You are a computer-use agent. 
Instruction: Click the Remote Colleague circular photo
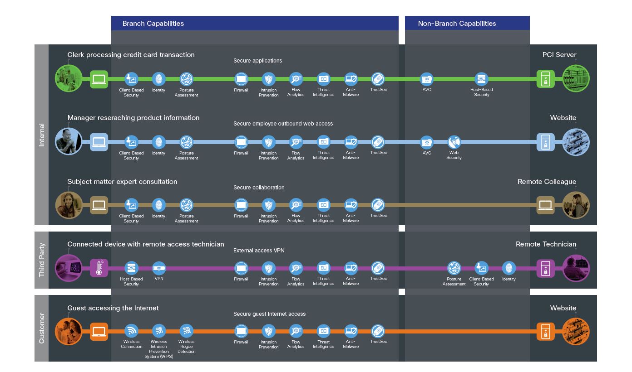576,205
